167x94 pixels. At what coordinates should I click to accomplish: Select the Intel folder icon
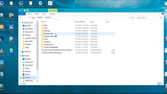pyautogui.click(x=42, y=28)
